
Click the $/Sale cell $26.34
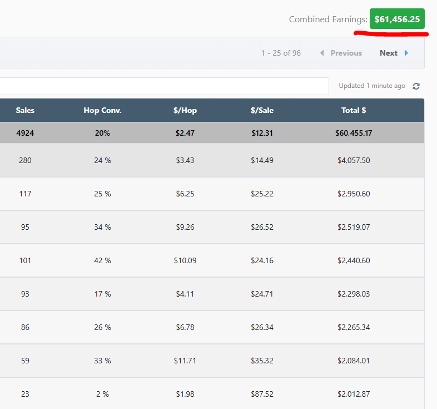point(262,327)
